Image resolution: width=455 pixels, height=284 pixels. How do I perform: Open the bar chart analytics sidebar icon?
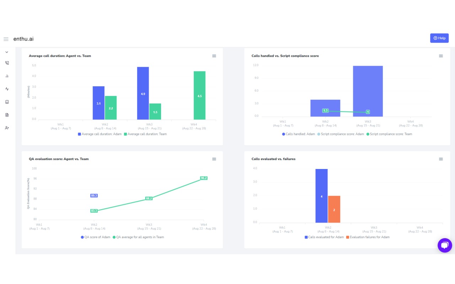pos(7,76)
